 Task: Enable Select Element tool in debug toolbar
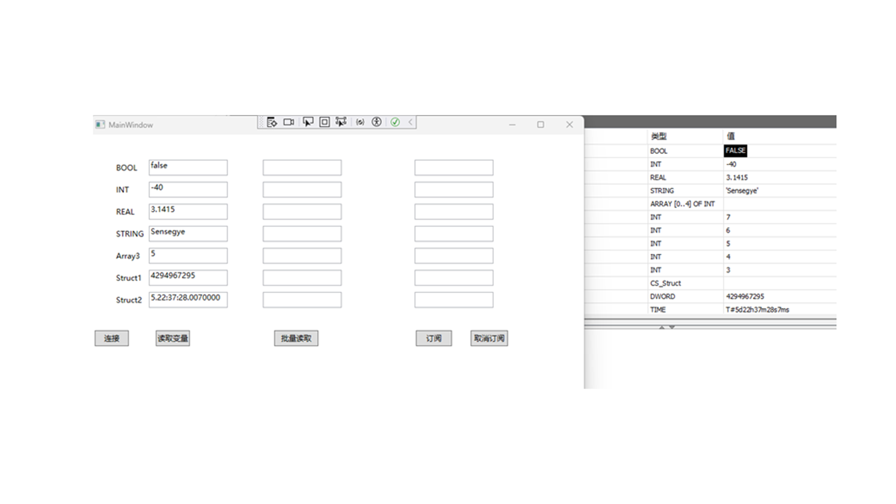(308, 122)
